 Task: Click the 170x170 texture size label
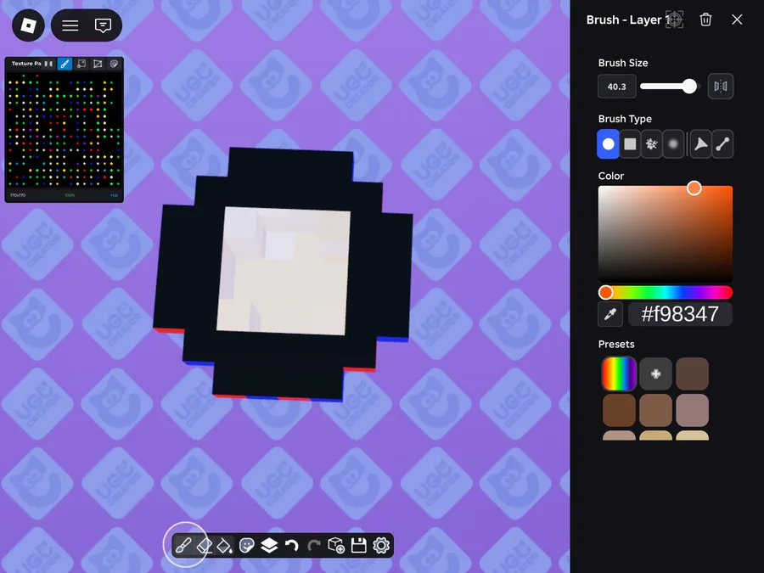coord(18,195)
